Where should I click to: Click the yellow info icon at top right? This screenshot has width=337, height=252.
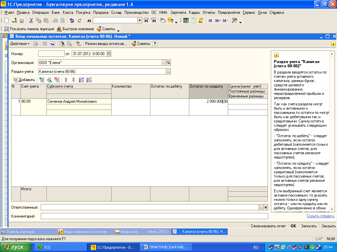tap(333, 44)
